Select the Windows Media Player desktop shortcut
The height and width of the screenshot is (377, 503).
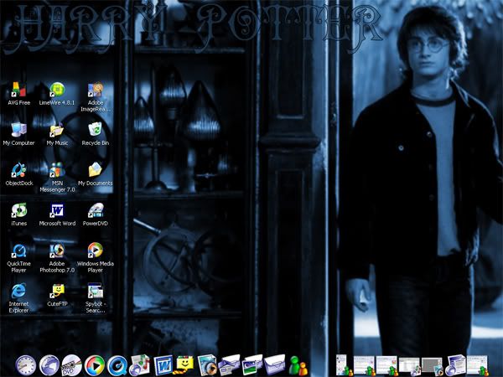pos(96,258)
